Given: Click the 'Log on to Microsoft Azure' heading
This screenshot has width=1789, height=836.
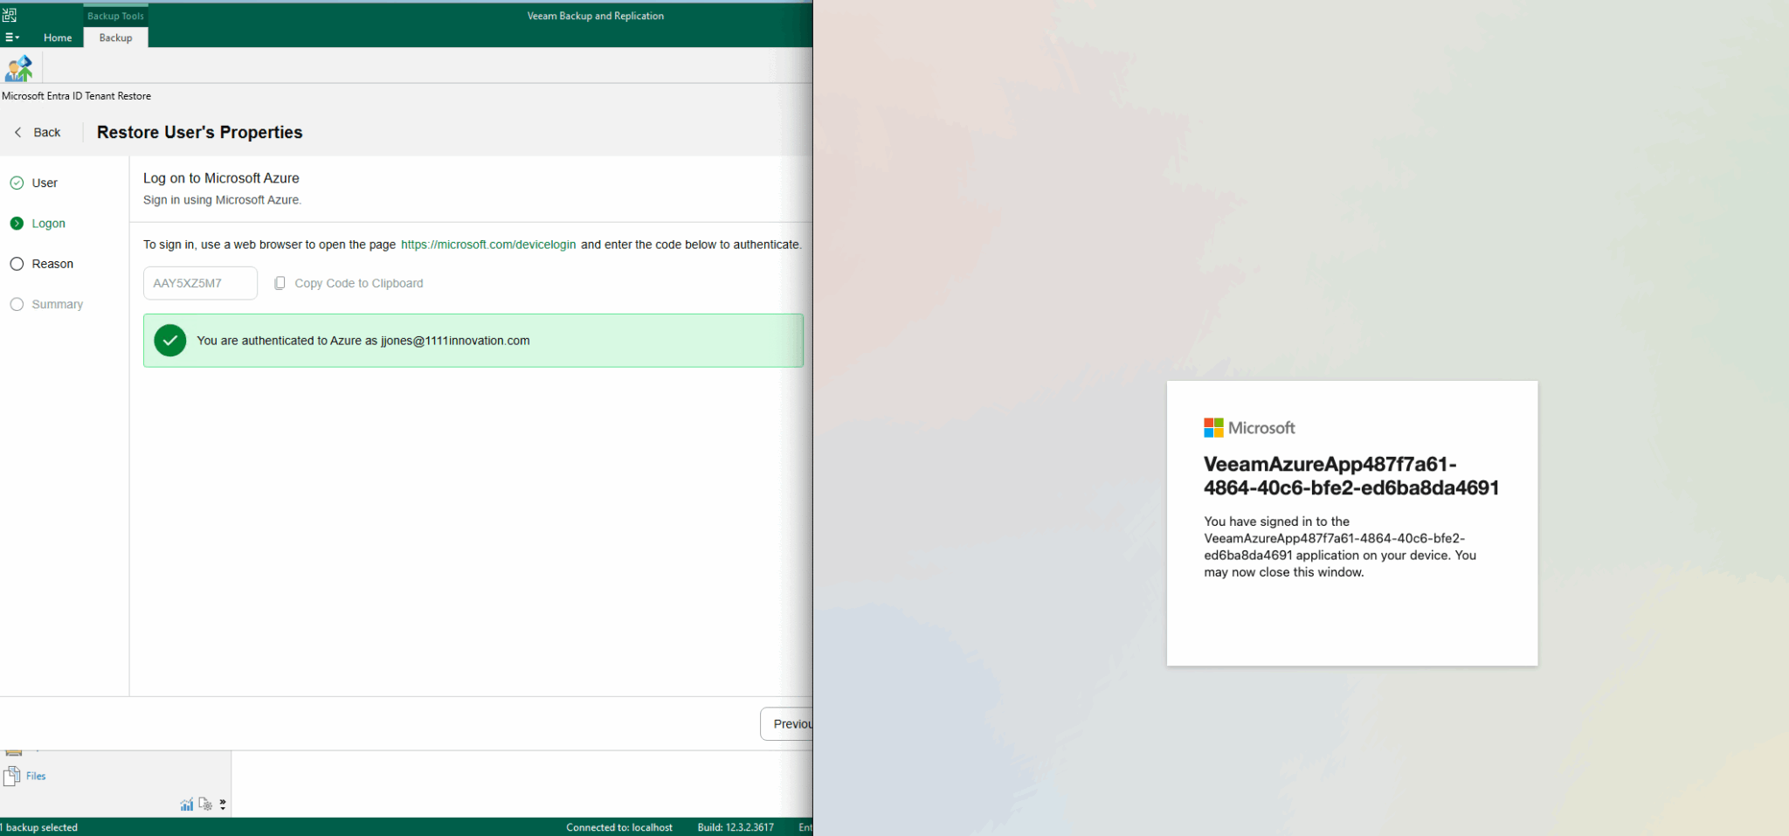Looking at the screenshot, I should point(221,178).
